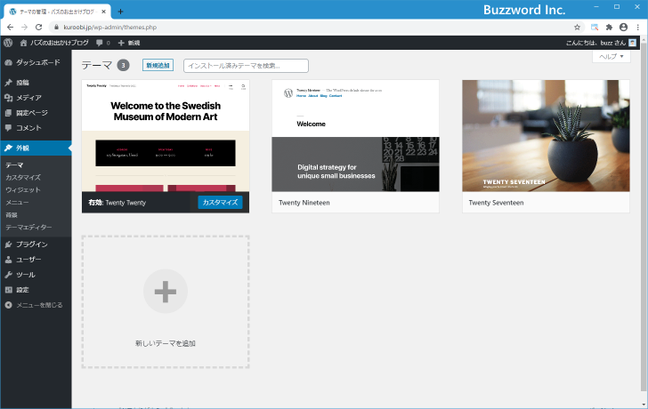Open プラグイン in the sidebar menu
648x409 pixels.
(x=32, y=244)
